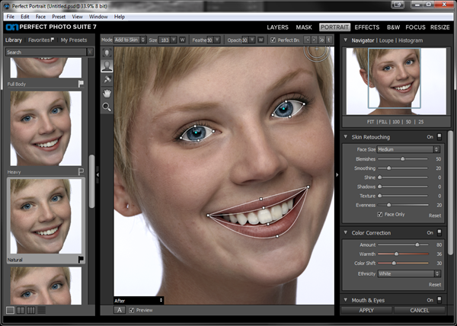Screen dimensions: 457x326
Task: Select the Zoom magnifier tool
Action: pos(107,107)
